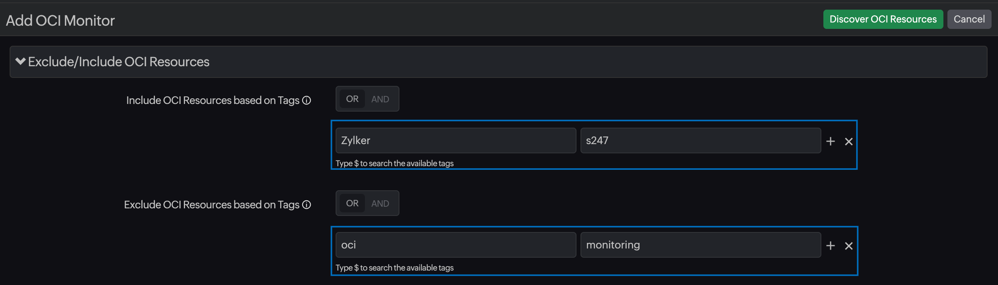Edit the oci exclude tag key field

click(x=455, y=244)
